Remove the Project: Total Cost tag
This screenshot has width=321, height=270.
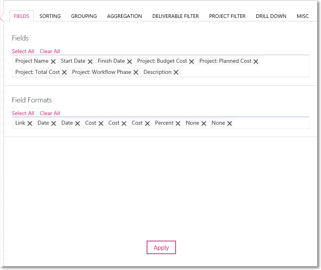click(64, 72)
